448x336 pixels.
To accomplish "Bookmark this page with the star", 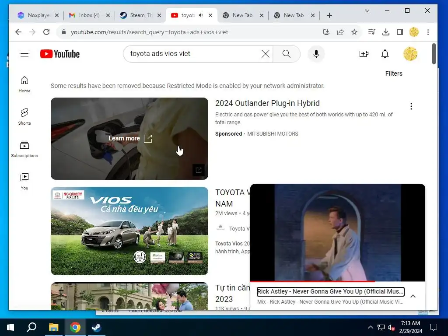I will pyautogui.click(x=354, y=32).
